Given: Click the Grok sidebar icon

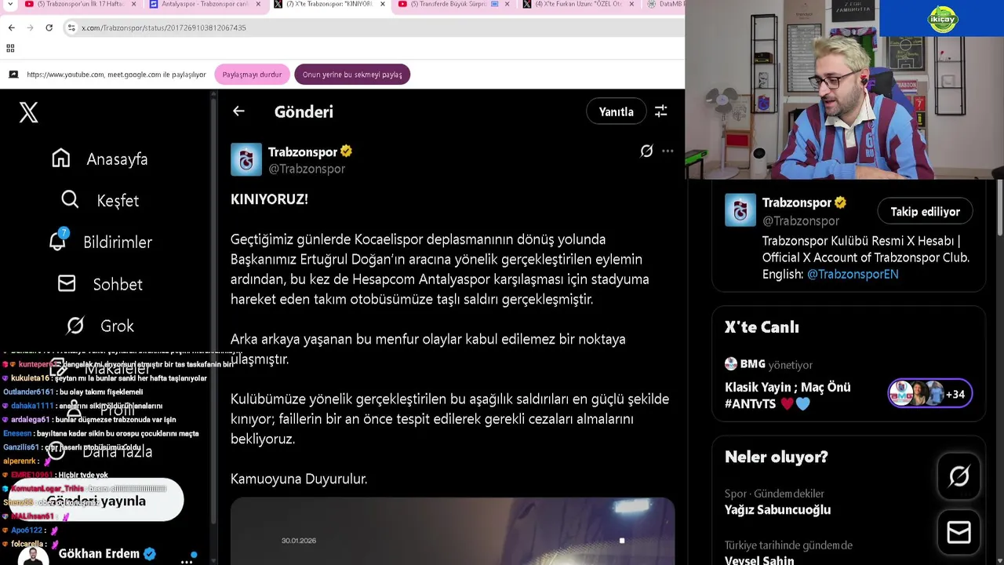Looking at the screenshot, I should tap(75, 325).
